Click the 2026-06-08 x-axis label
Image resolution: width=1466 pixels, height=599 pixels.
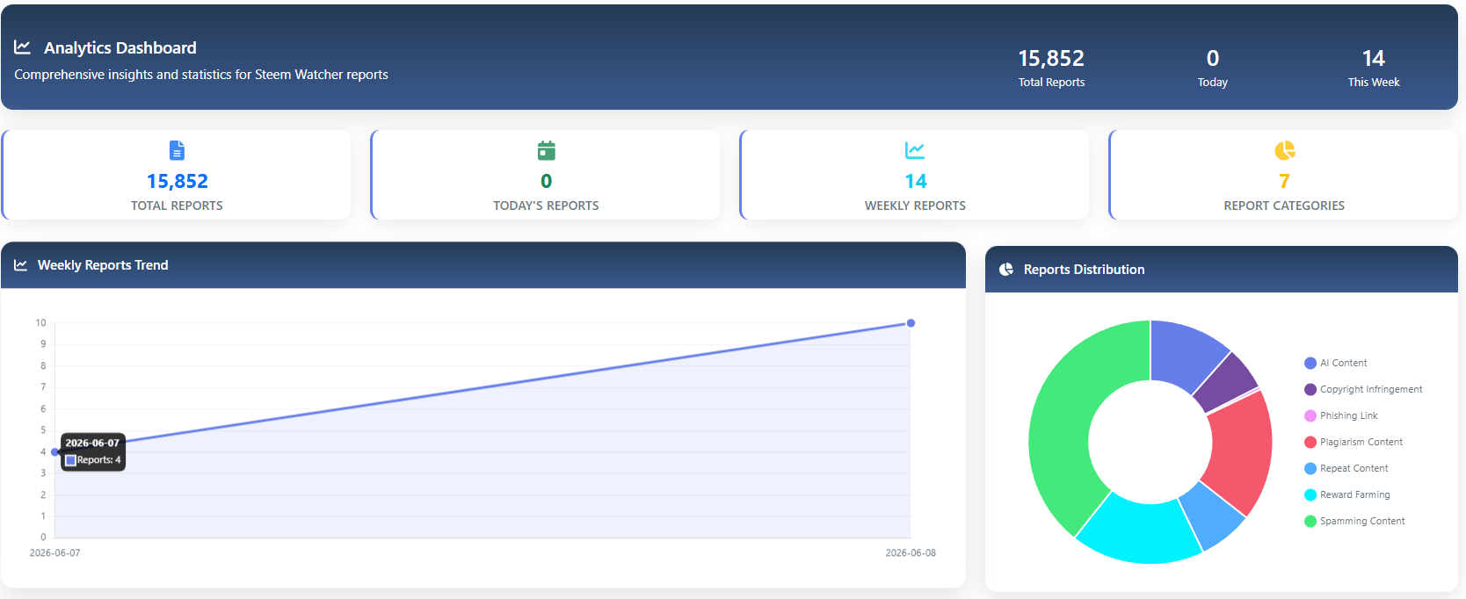pos(911,553)
